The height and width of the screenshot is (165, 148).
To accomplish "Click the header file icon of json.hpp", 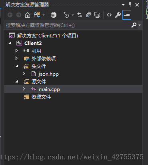I will coord(34,74).
